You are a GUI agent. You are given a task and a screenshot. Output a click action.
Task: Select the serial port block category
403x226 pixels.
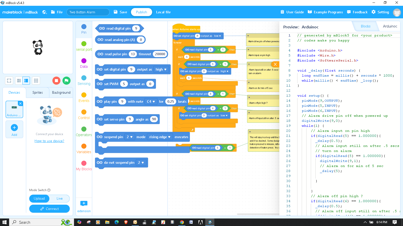[x=84, y=46]
